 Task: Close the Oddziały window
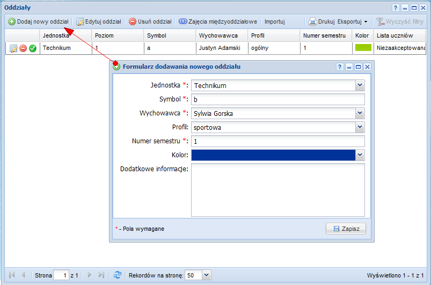tap(423, 8)
